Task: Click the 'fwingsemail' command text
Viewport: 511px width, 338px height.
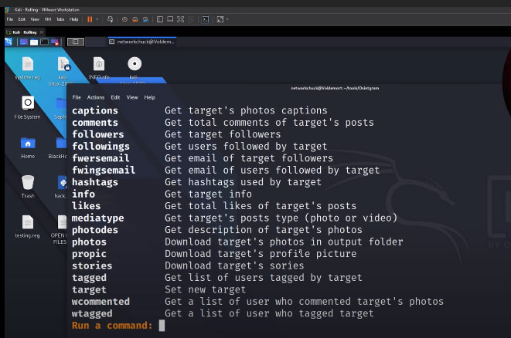Action: pyautogui.click(x=104, y=170)
